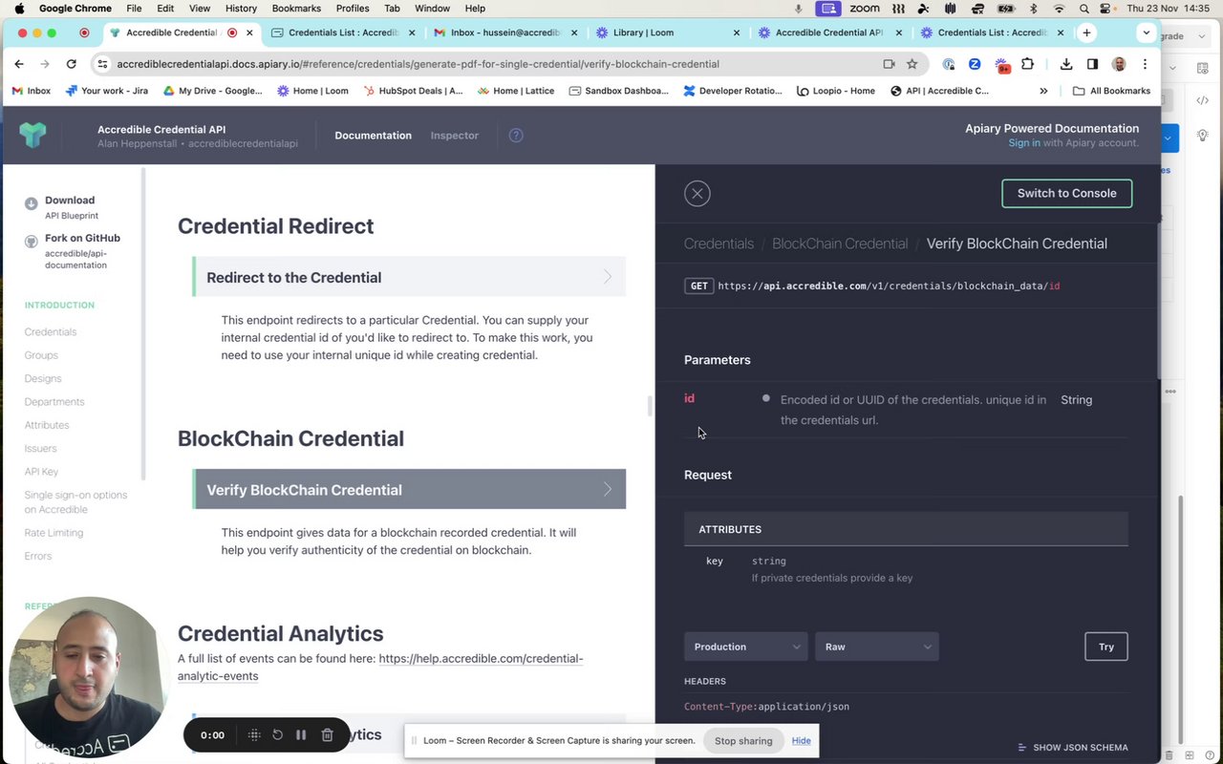The height and width of the screenshot is (764, 1223).
Task: Pause the Loom recording
Action: click(x=301, y=735)
